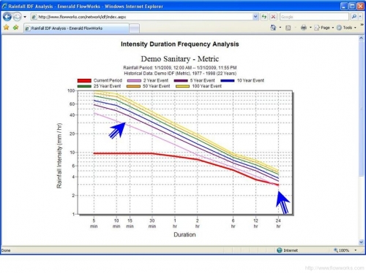Screen dimensions: 366x273
Task: Click the Feeds toolbar icon
Action: [x=288, y=28]
